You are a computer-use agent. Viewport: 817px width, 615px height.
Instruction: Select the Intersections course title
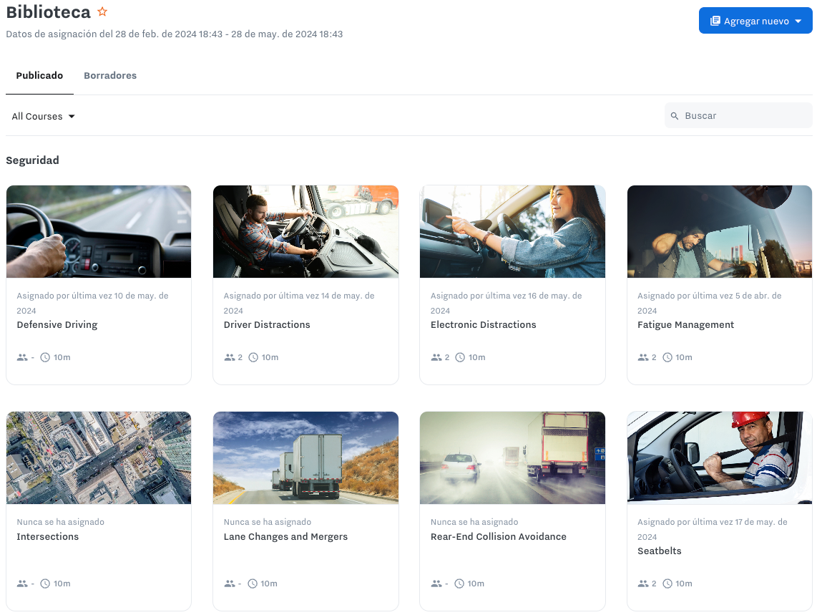tap(48, 536)
